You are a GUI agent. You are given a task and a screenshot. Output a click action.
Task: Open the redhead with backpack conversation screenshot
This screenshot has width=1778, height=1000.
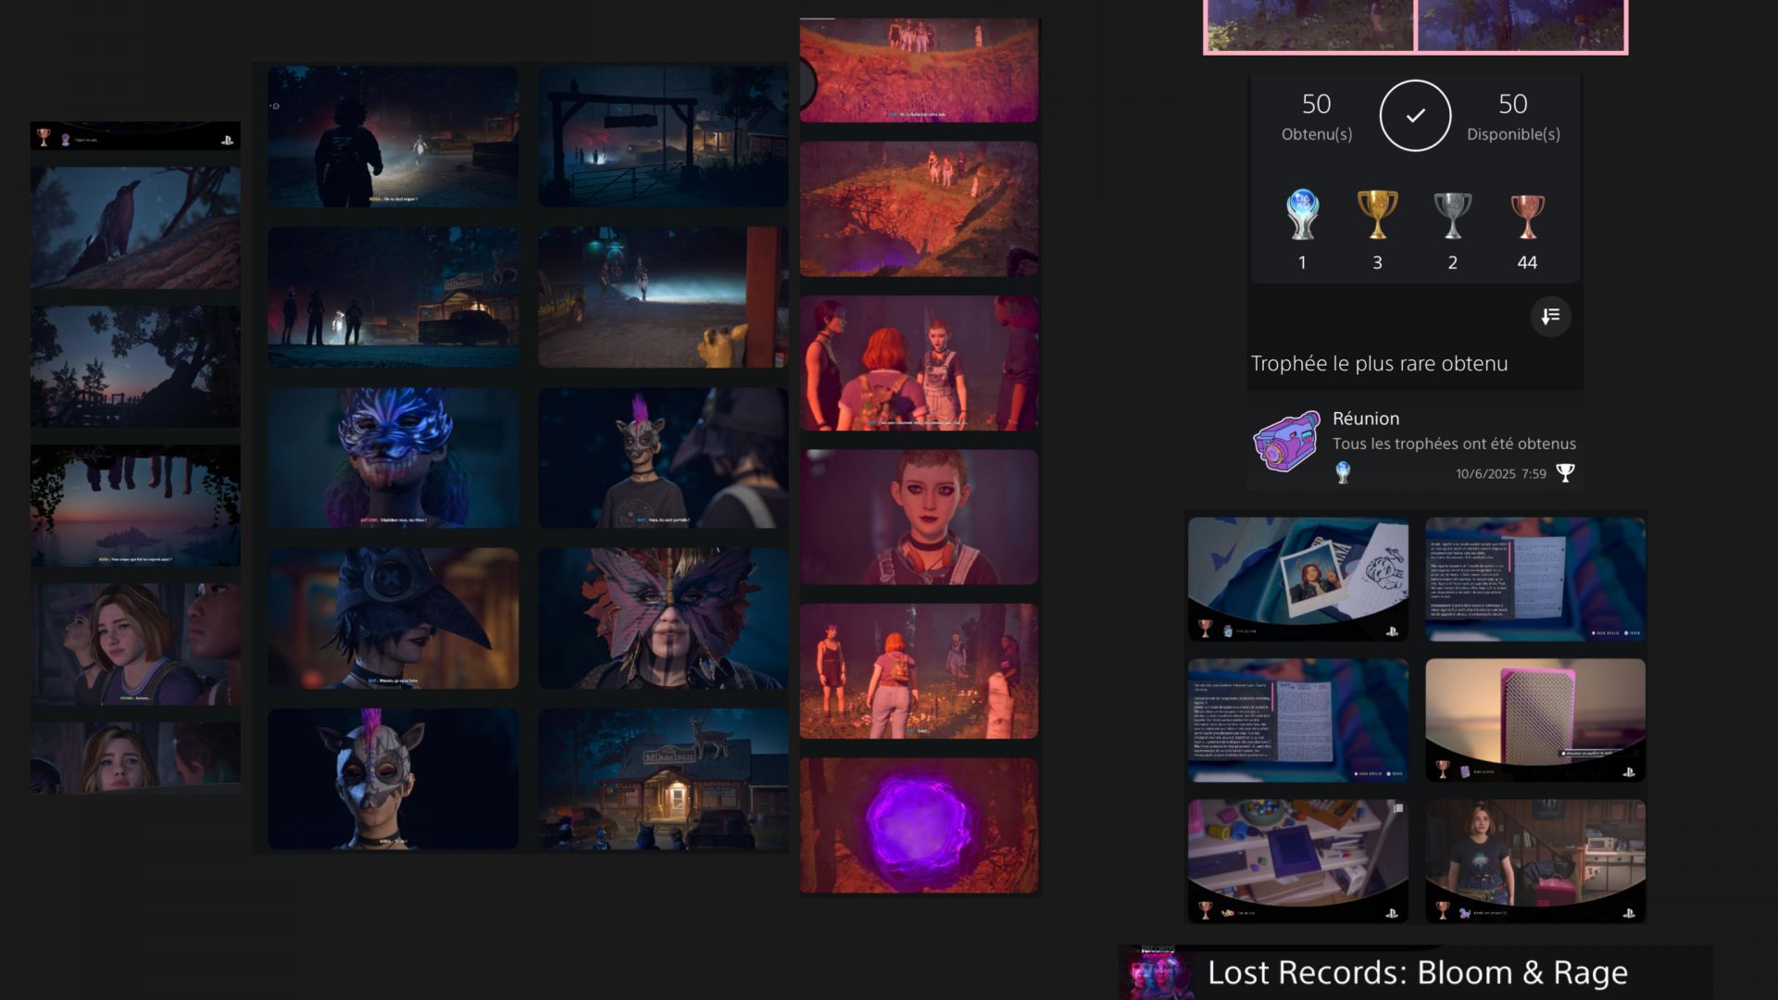[919, 363]
